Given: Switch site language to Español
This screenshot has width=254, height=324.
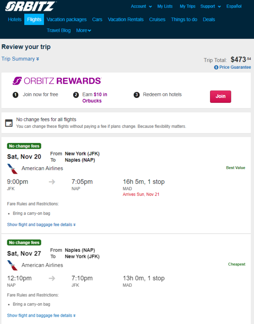Looking at the screenshot, I should [x=234, y=6].
